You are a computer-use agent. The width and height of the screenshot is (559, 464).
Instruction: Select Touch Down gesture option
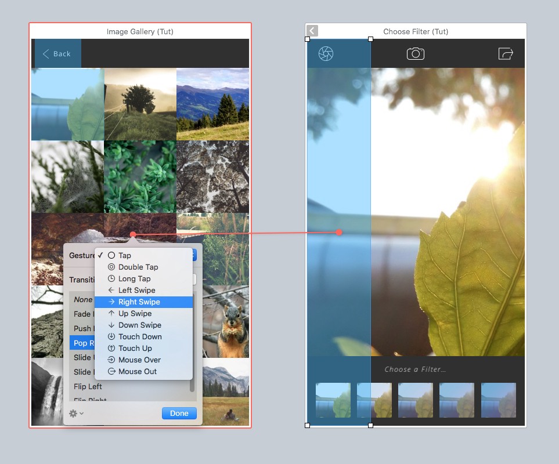tap(140, 336)
